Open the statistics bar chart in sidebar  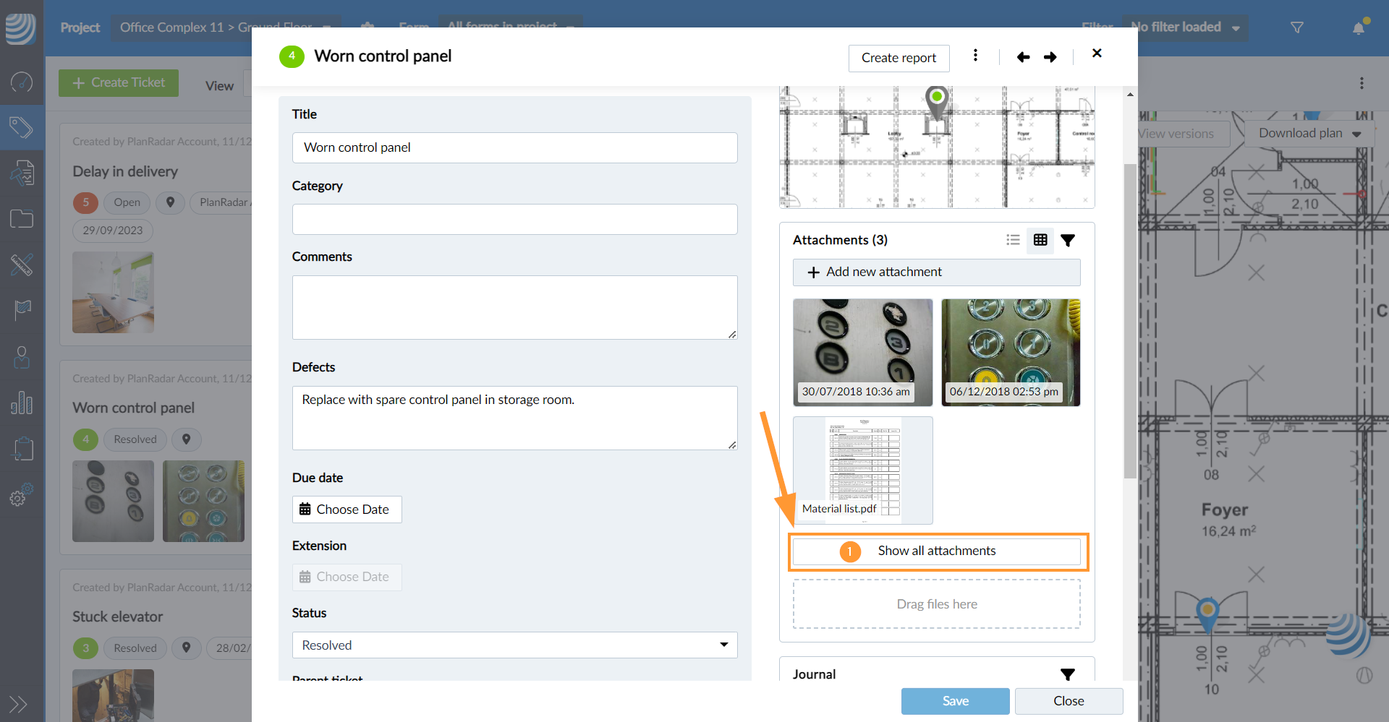coord(22,403)
